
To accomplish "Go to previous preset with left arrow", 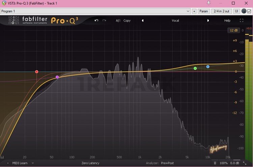I will point(142,21).
